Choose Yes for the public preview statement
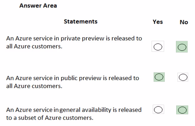The image size is (195, 126). [159, 77]
